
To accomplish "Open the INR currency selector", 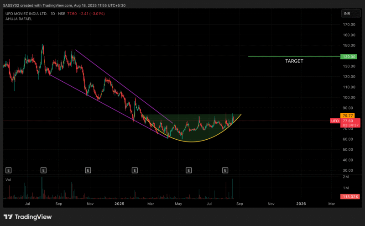I will [347, 14].
